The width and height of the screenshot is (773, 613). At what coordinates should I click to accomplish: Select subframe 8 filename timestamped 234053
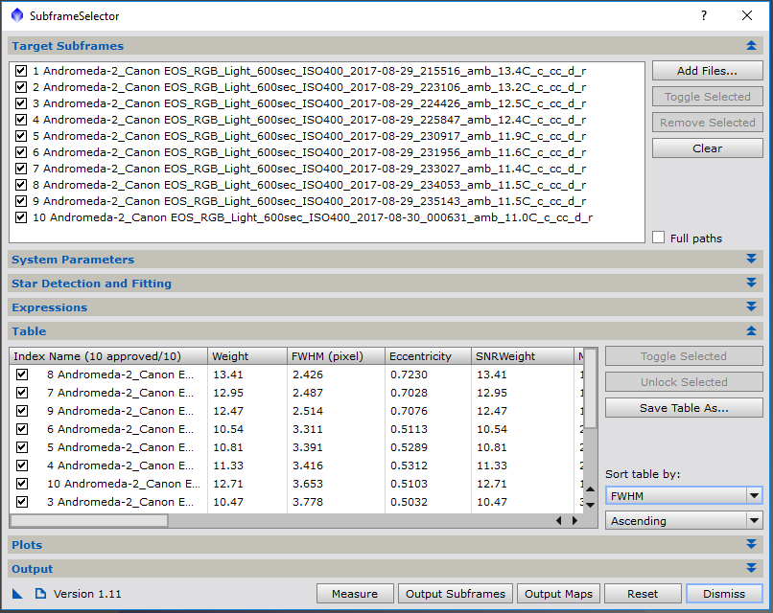click(x=309, y=185)
